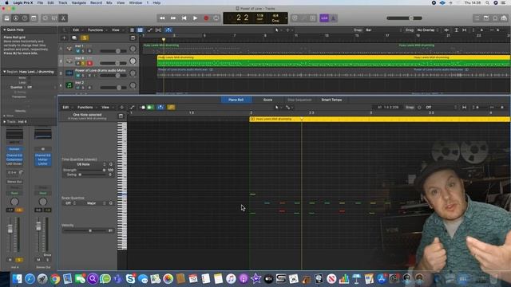Open Safari from the Dock
511x287 pixels.
(30, 279)
